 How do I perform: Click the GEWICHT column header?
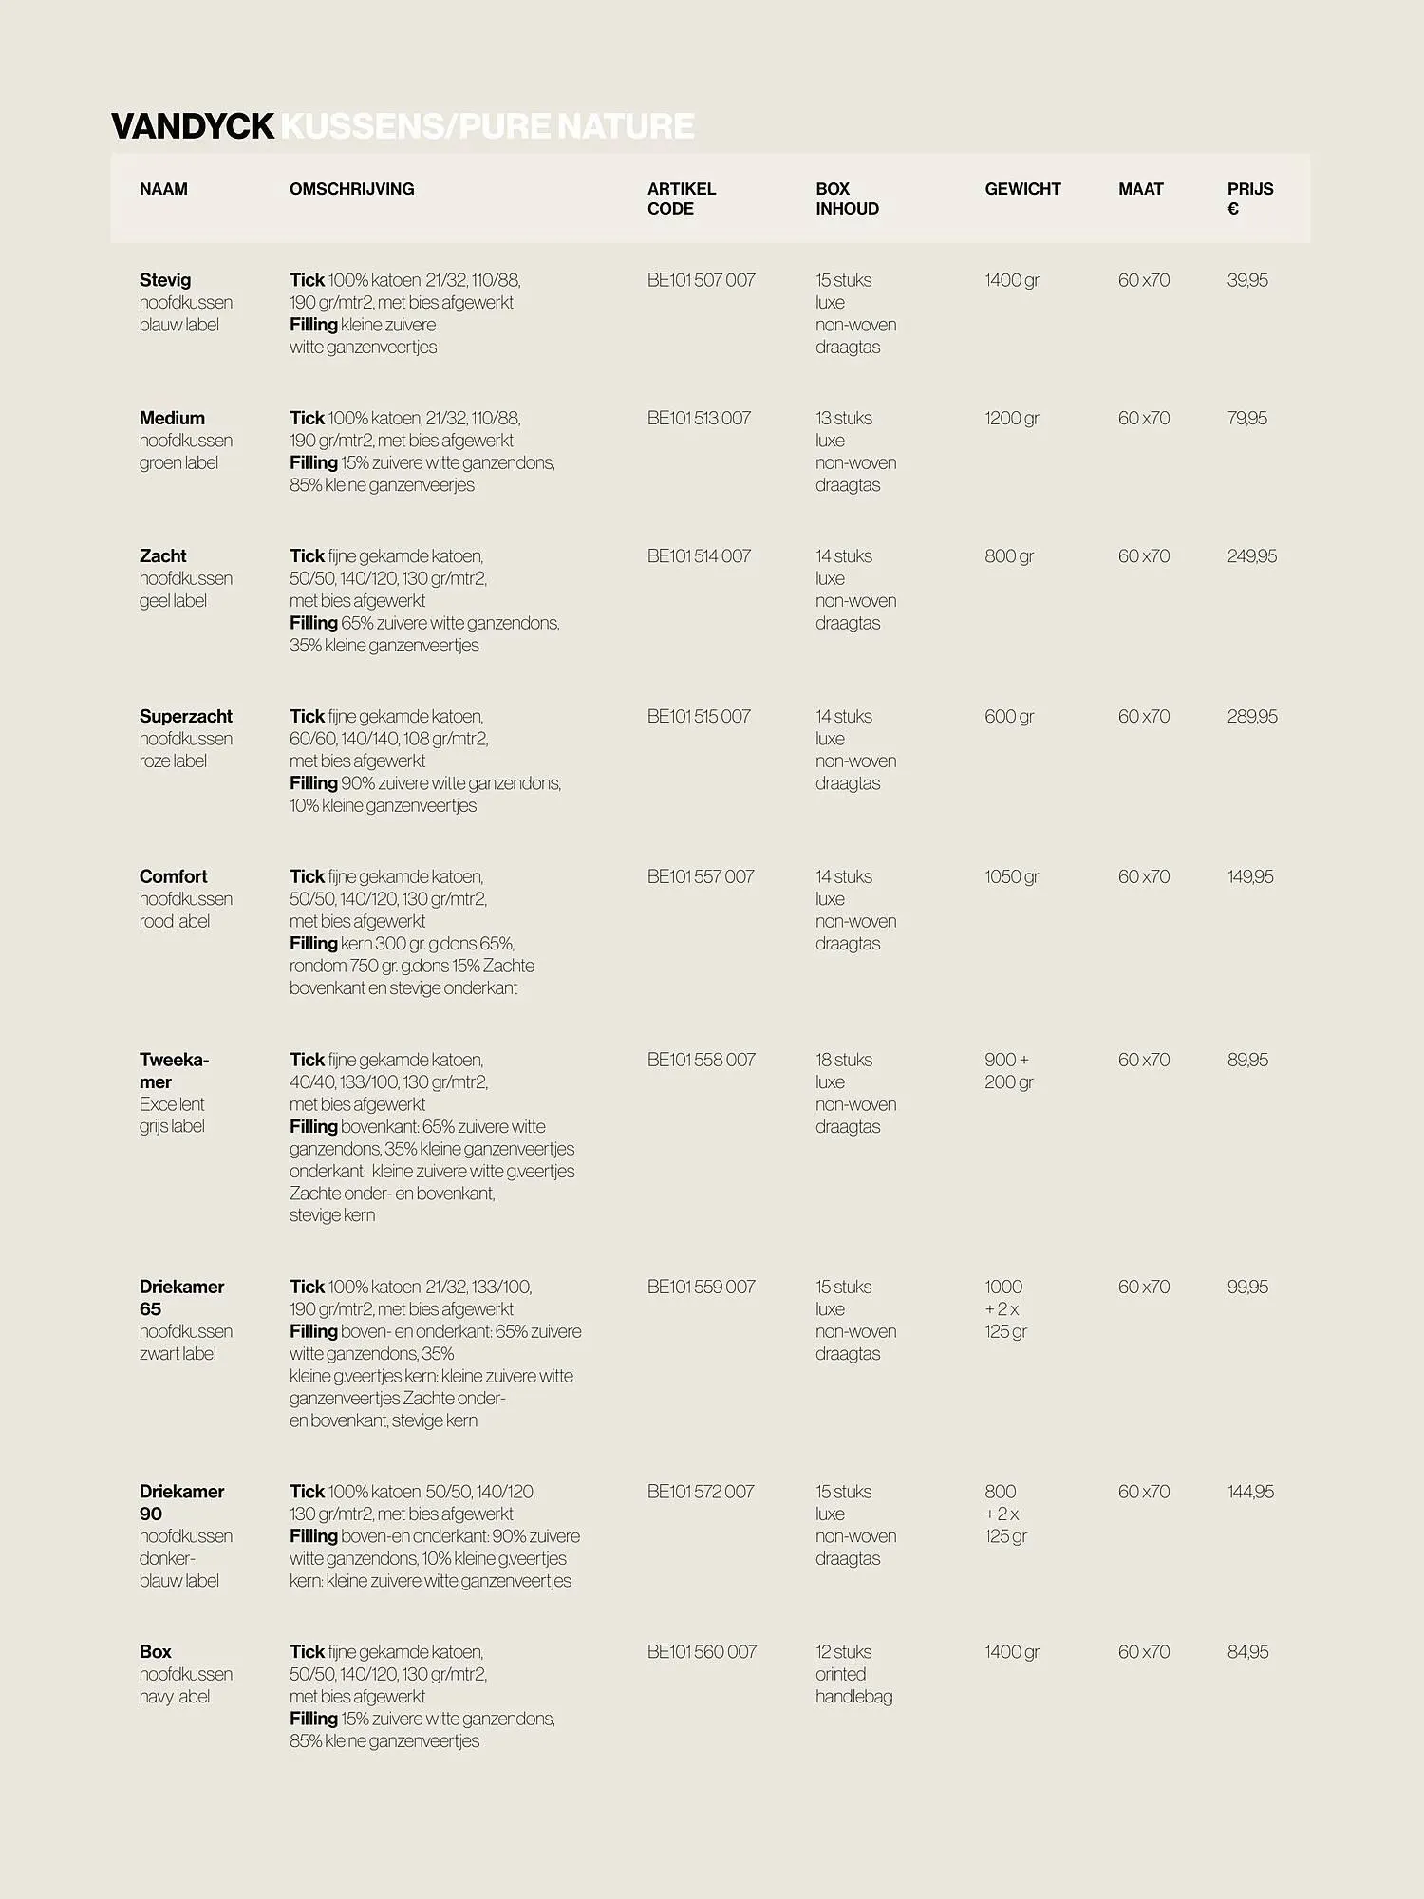[1022, 189]
